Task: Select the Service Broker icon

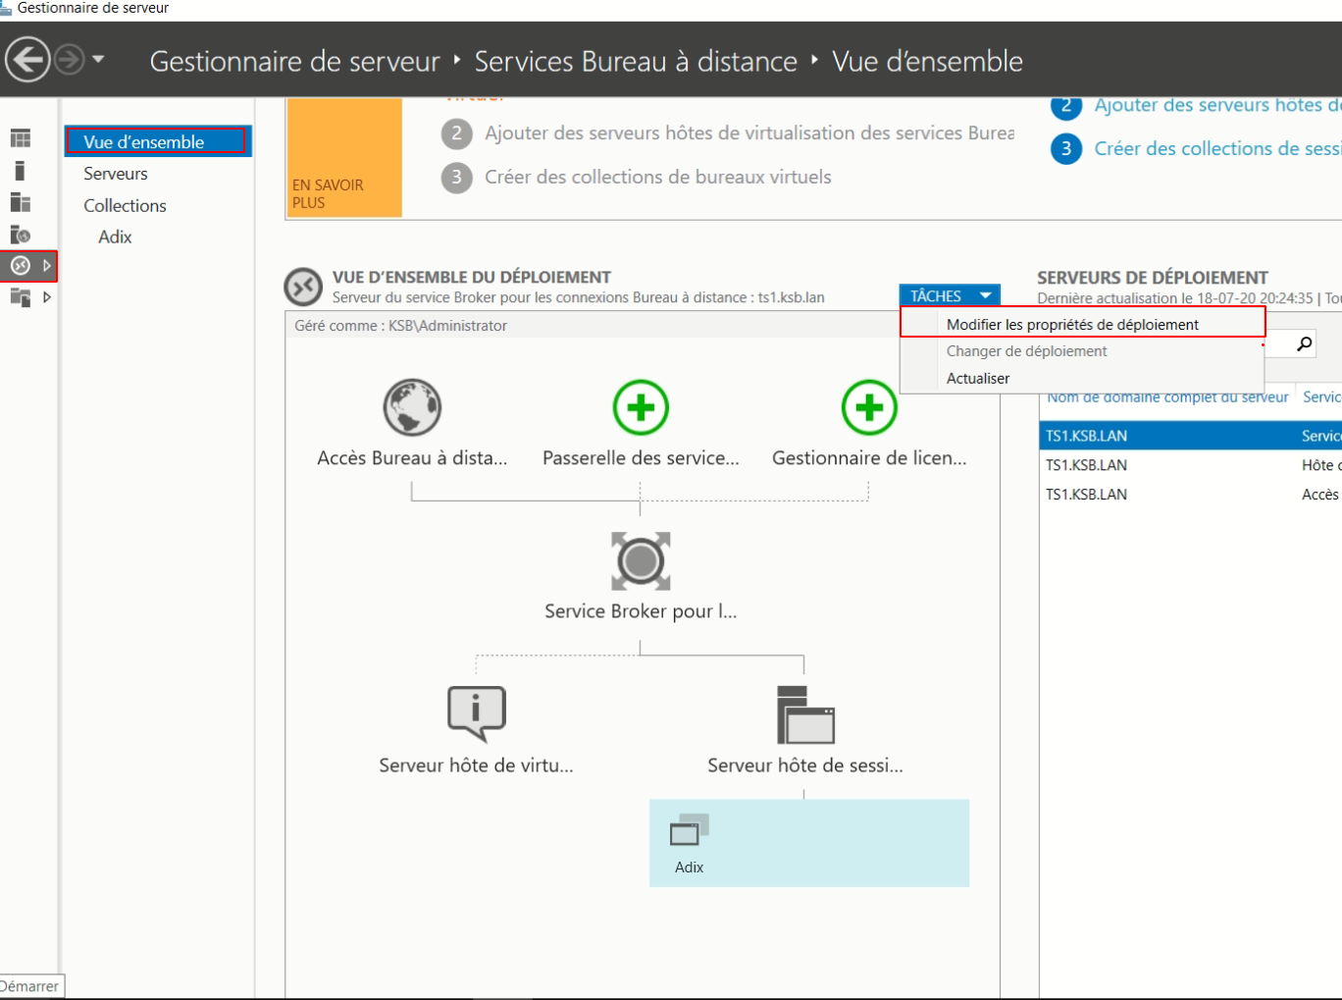Action: 641,561
